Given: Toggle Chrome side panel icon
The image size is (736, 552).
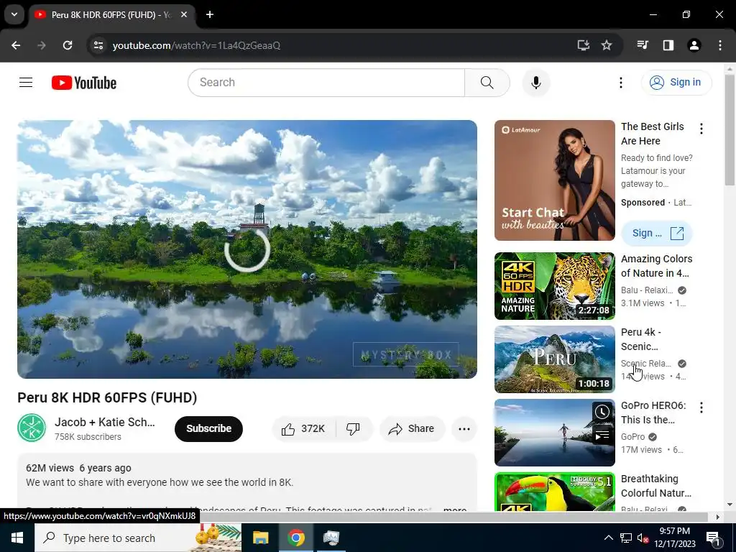Looking at the screenshot, I should tap(668, 45).
